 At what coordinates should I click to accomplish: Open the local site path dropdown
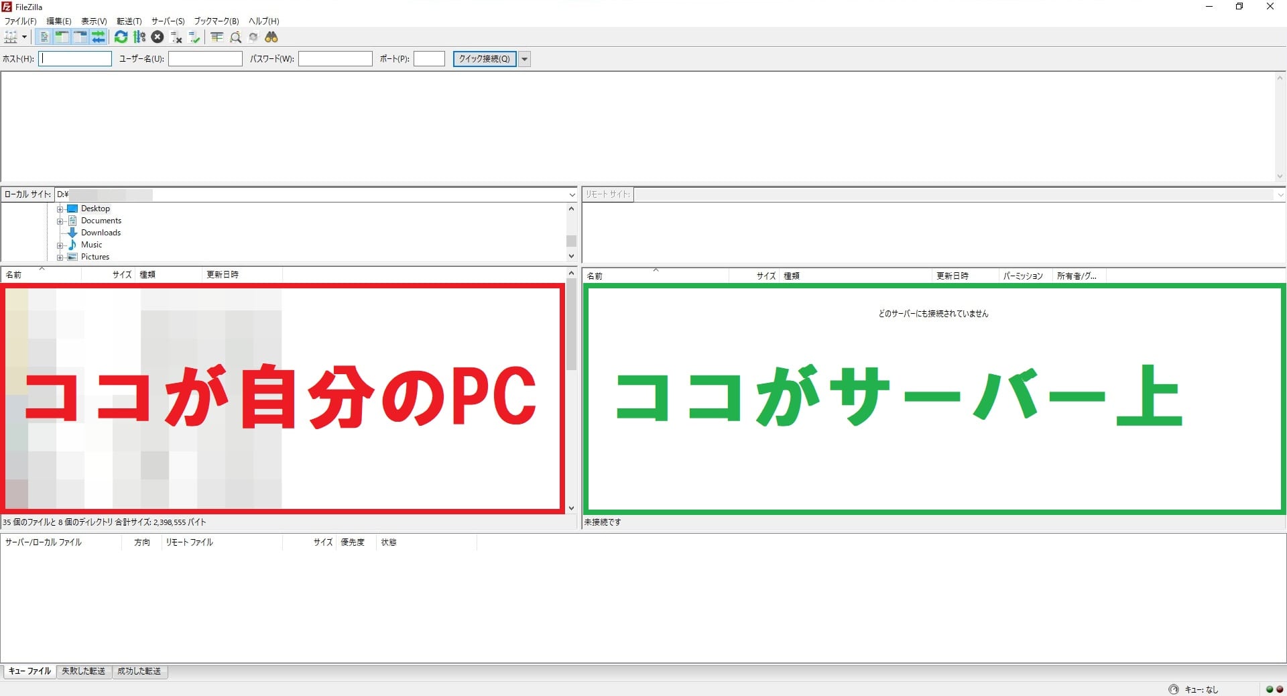572,195
